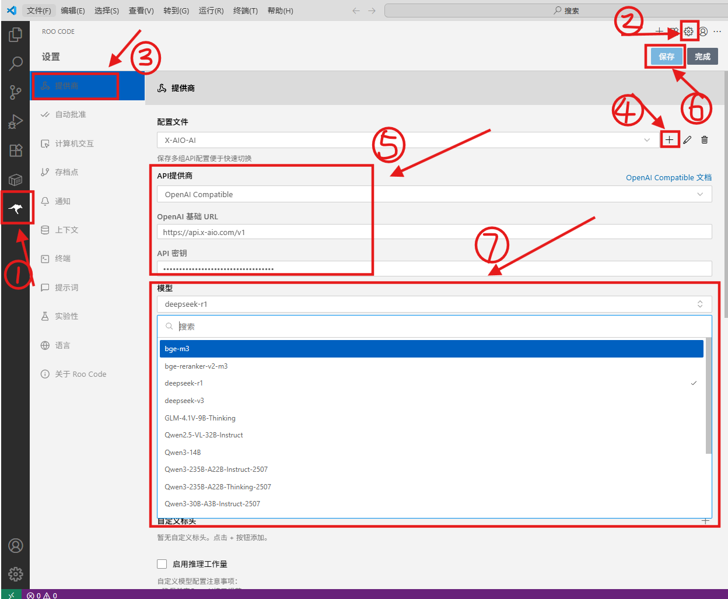This screenshot has width=728, height=599.
Task: Toggle the deepseek-r1 model selector
Action: tap(435, 304)
